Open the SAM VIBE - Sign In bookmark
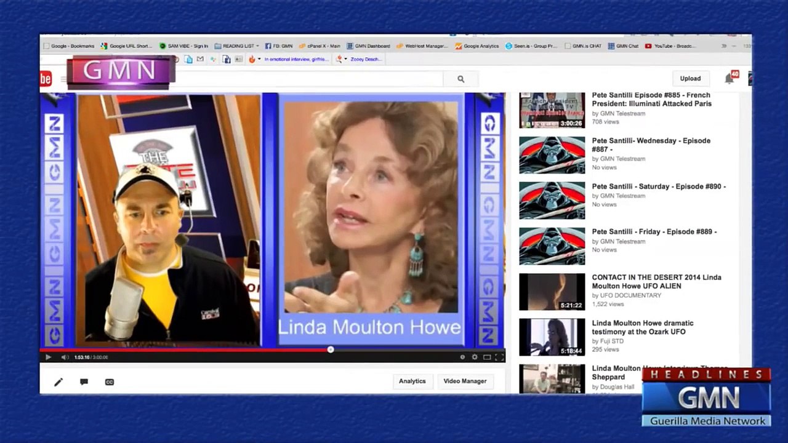This screenshot has height=443, width=788. click(x=184, y=46)
